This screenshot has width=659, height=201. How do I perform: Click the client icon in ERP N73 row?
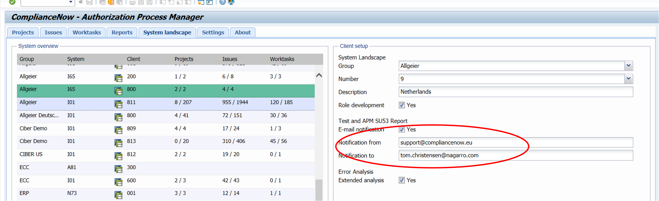click(x=119, y=195)
